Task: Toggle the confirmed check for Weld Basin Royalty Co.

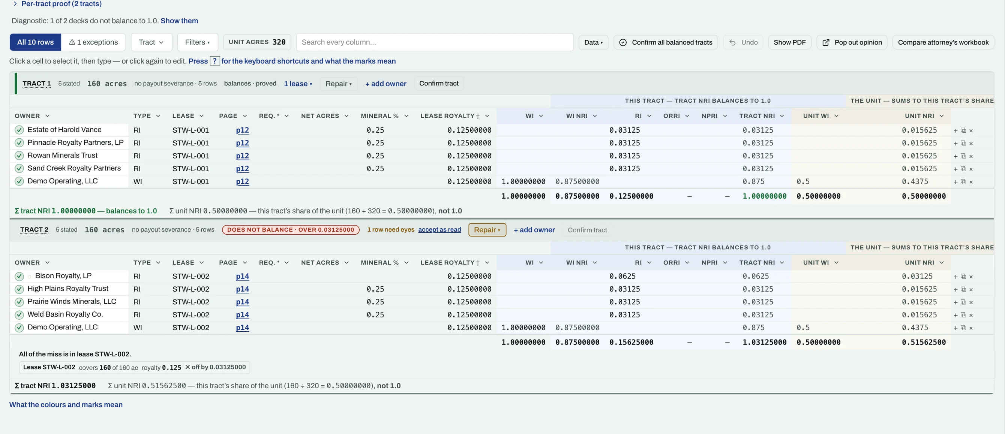Action: tap(19, 315)
